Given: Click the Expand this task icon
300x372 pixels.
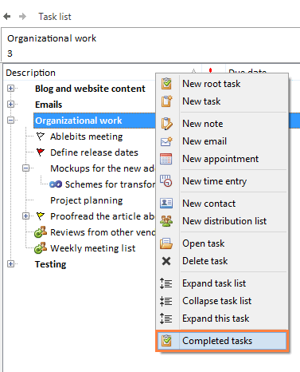Looking at the screenshot, I should (166, 319).
